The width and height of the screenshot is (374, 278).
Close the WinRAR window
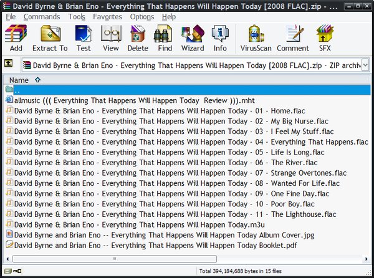(367, 6)
